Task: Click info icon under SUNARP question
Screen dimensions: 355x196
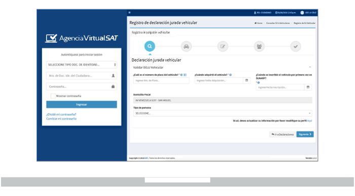Action: coord(259,83)
